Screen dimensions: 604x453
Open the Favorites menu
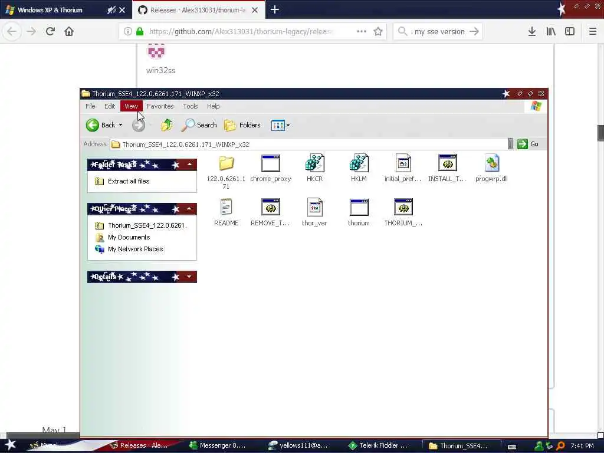(x=160, y=106)
